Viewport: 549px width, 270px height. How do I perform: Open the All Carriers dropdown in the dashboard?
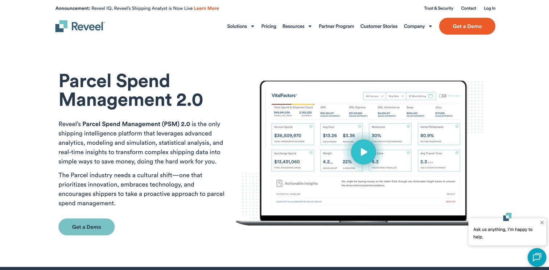coord(374,96)
